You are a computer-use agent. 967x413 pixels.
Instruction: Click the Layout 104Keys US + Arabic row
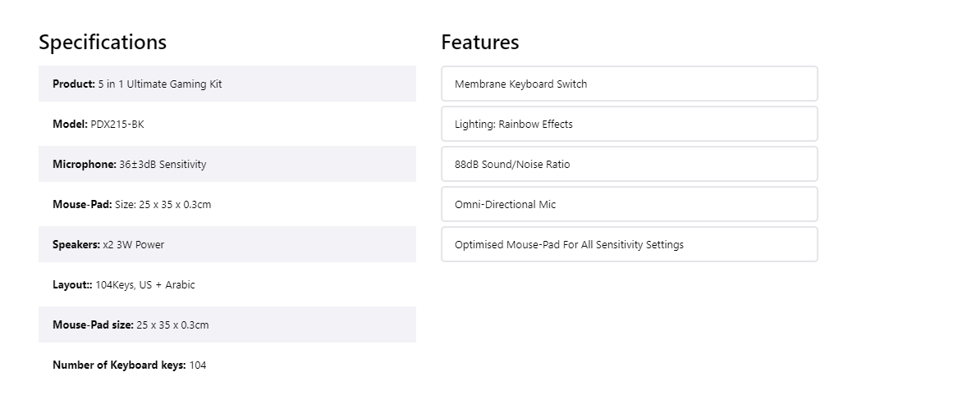[227, 284]
